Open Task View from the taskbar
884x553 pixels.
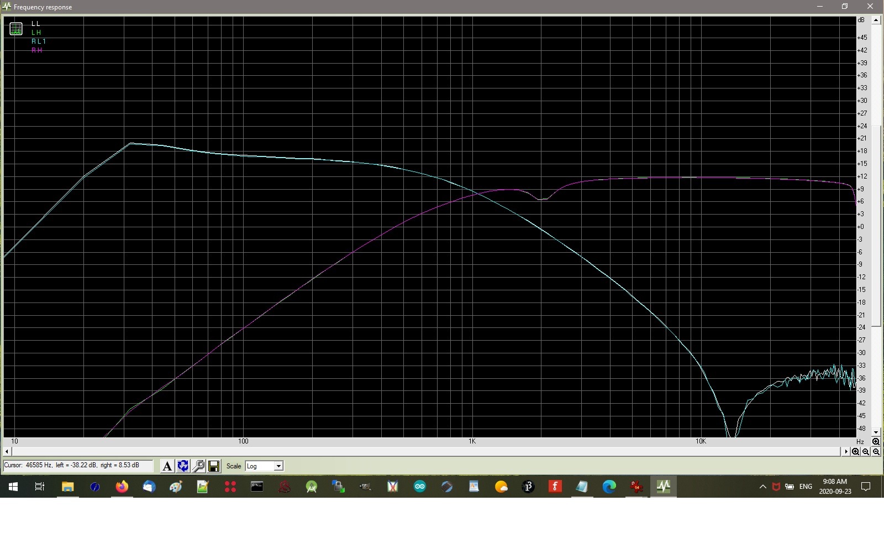tap(40, 487)
